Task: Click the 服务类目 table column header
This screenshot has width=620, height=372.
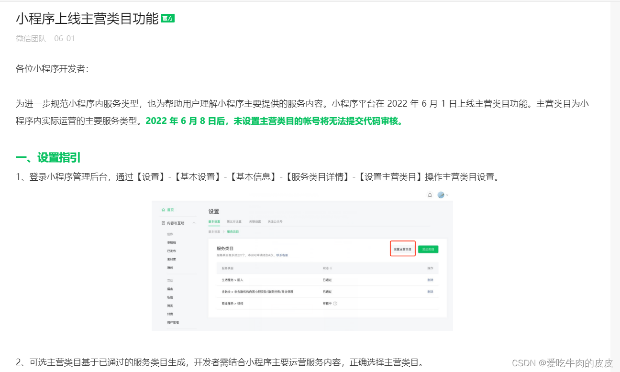Action: coord(227,268)
